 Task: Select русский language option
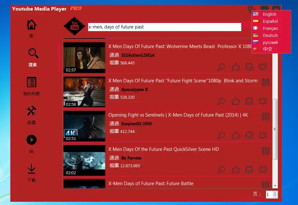click(x=271, y=42)
